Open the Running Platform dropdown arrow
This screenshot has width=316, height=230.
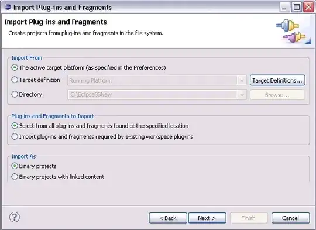242,80
